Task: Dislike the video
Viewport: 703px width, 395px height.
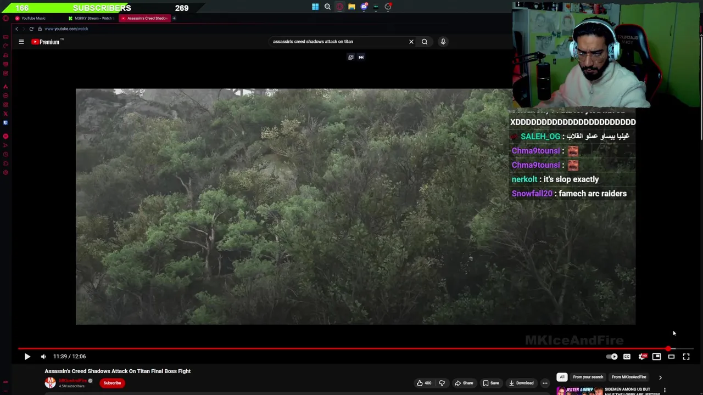Action: pos(442,383)
